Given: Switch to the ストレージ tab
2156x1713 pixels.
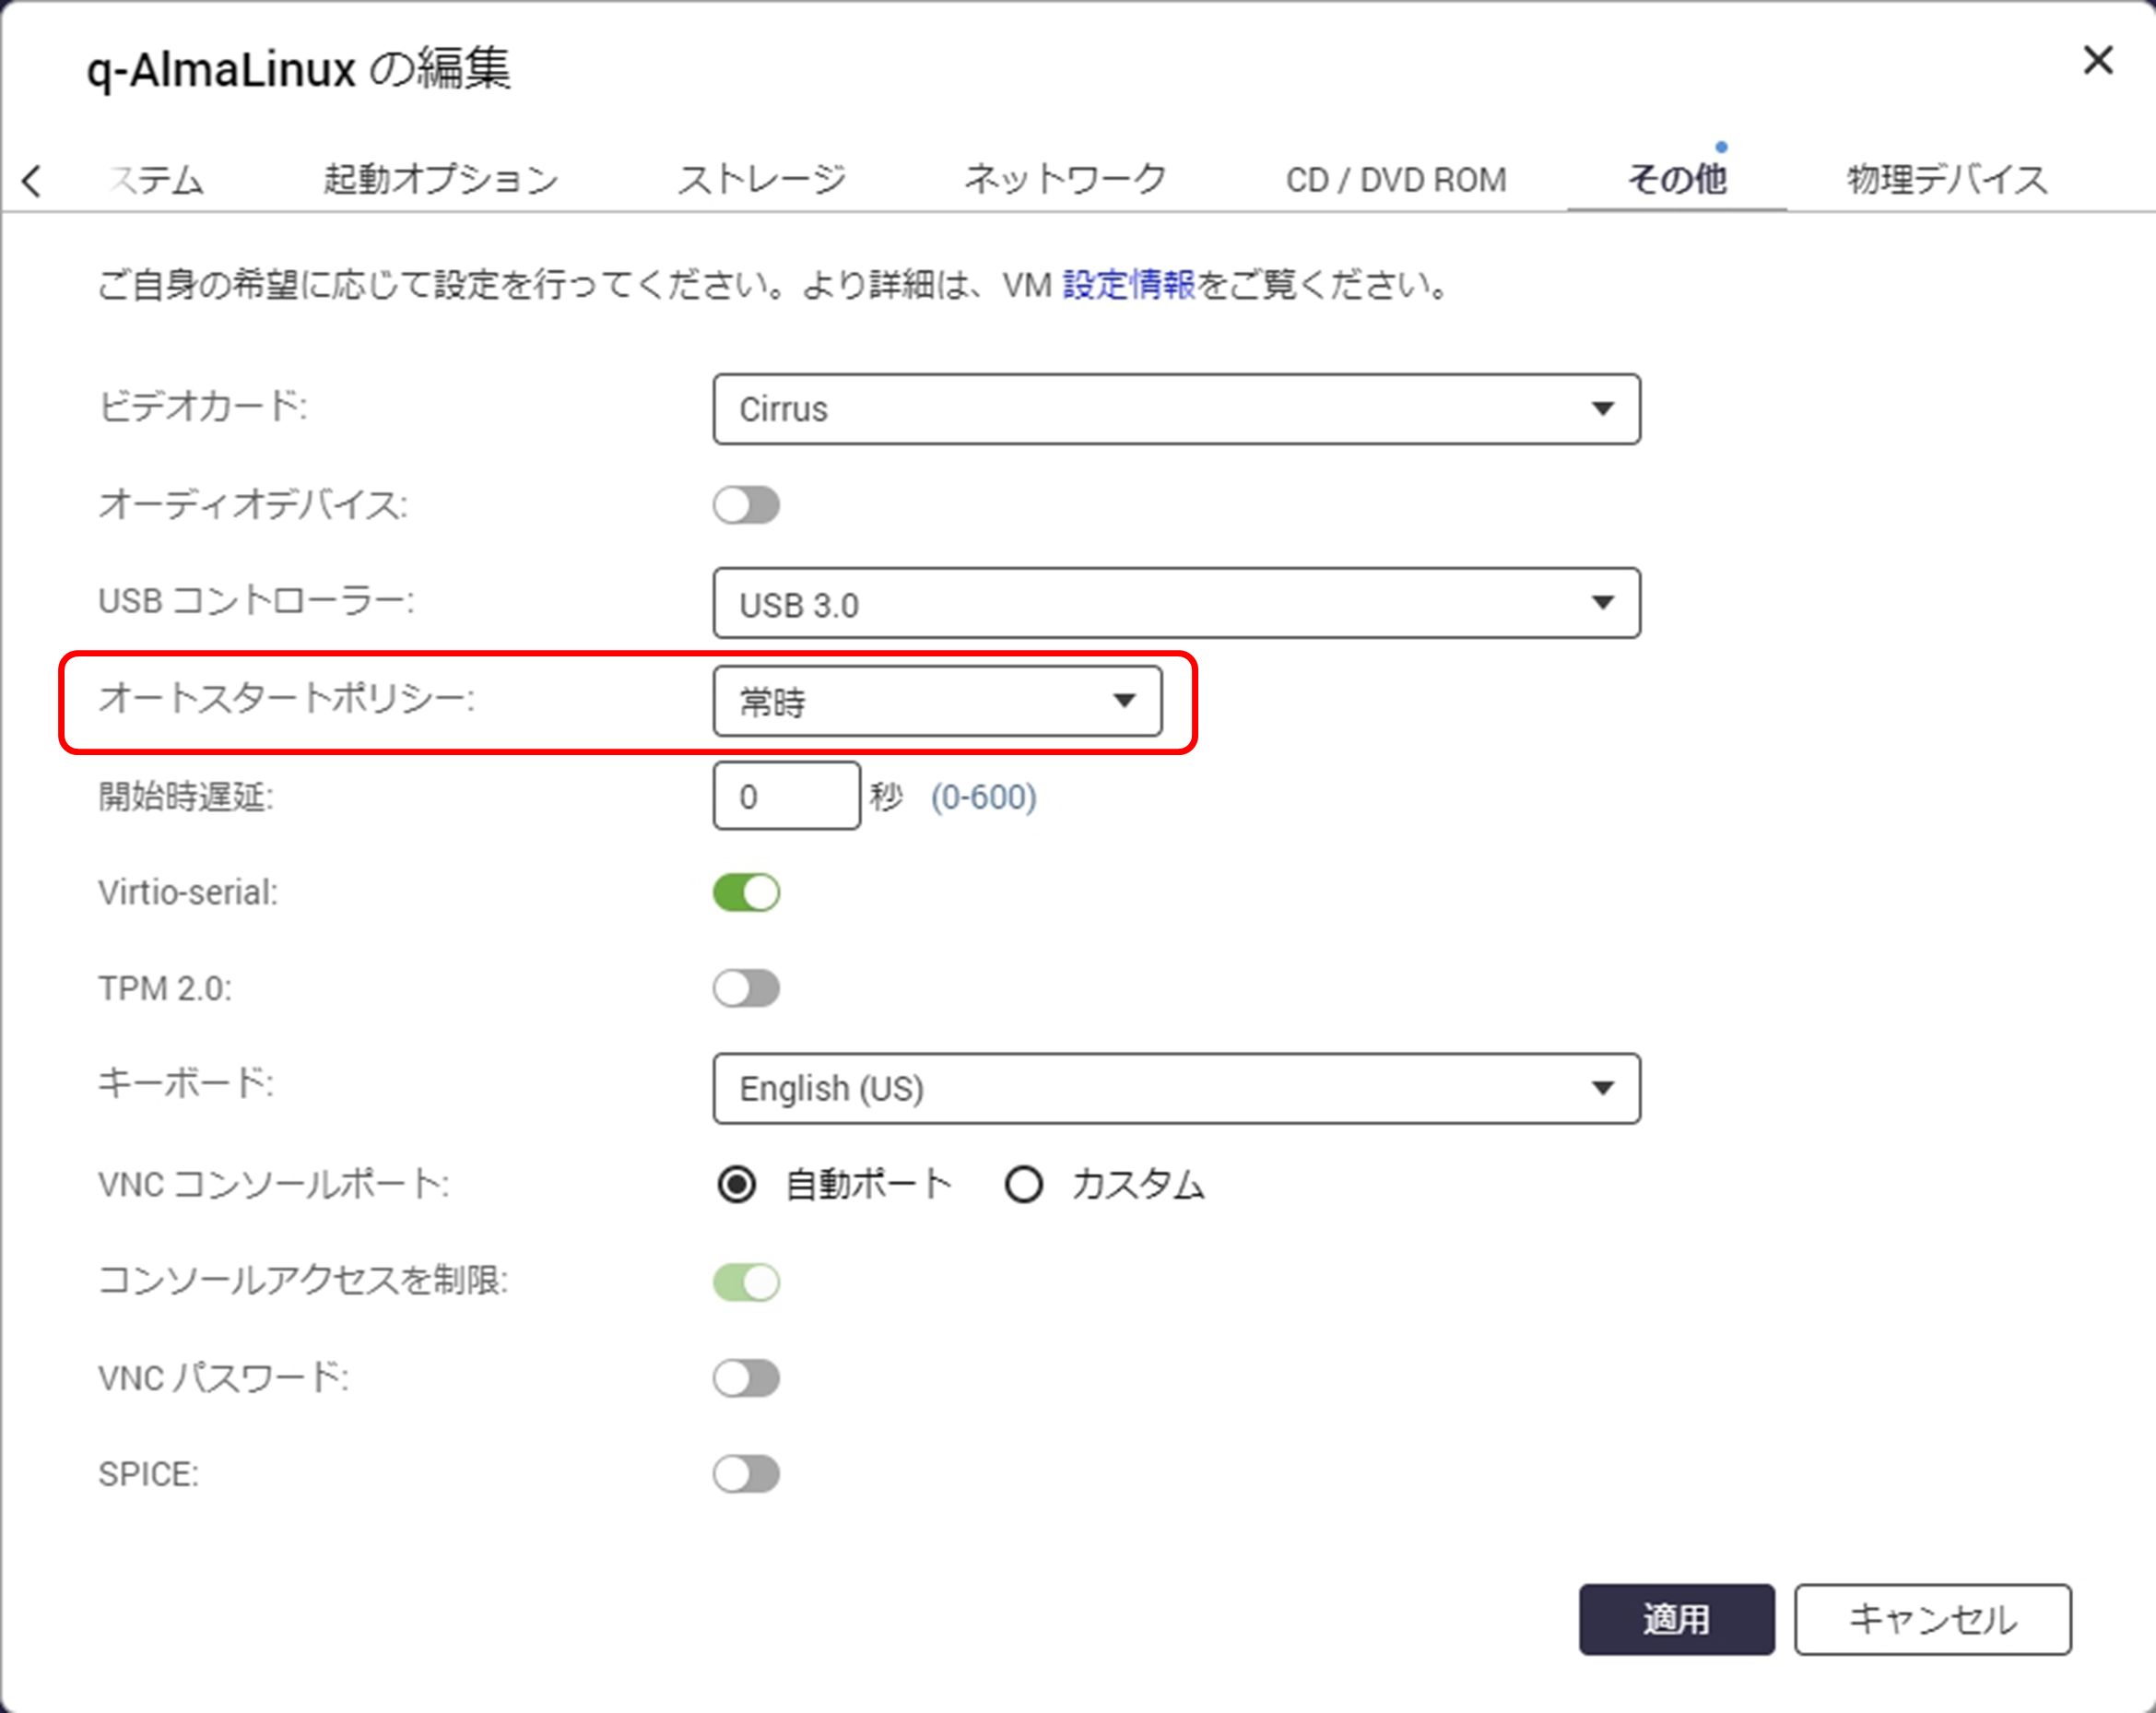Looking at the screenshot, I should click(761, 180).
